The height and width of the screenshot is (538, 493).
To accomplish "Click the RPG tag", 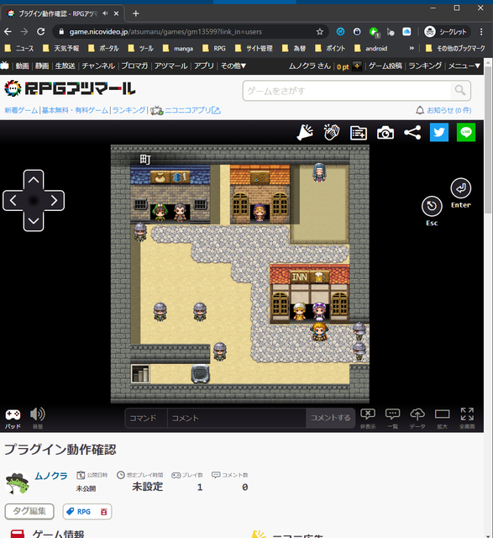I will (x=84, y=512).
